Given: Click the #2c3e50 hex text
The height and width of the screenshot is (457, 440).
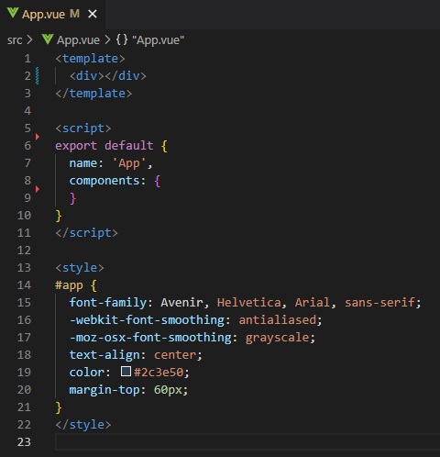Looking at the screenshot, I should pos(159,373).
